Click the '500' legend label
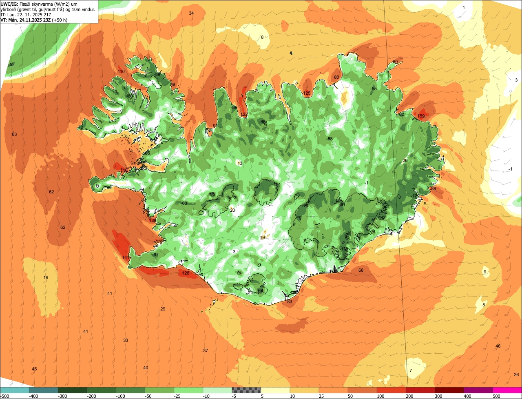This screenshot has width=522, height=399. 497,396
